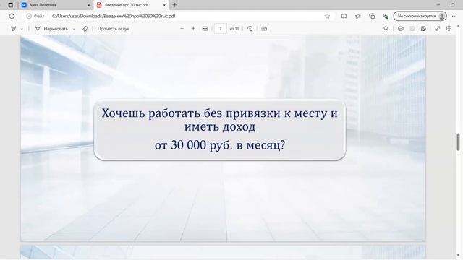The height and width of the screenshot is (260, 463).
Task: Zoom in the PDF with plus
Action: tap(193, 29)
